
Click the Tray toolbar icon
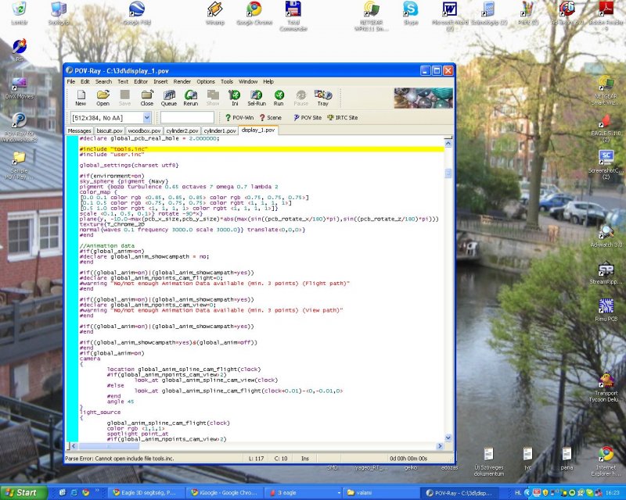[323, 98]
